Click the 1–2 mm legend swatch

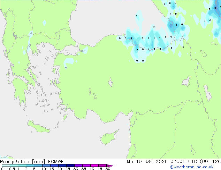click(22, 165)
